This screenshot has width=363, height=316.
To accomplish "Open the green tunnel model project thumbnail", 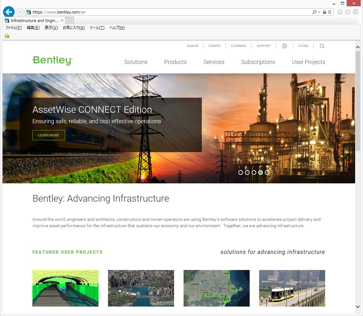I will point(65,288).
